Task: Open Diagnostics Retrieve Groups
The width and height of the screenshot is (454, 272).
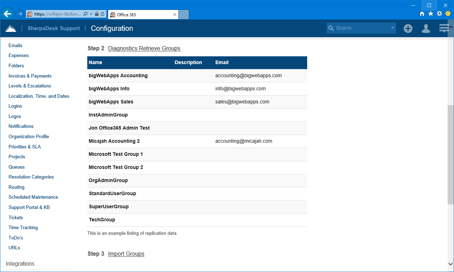Action: 144,48
